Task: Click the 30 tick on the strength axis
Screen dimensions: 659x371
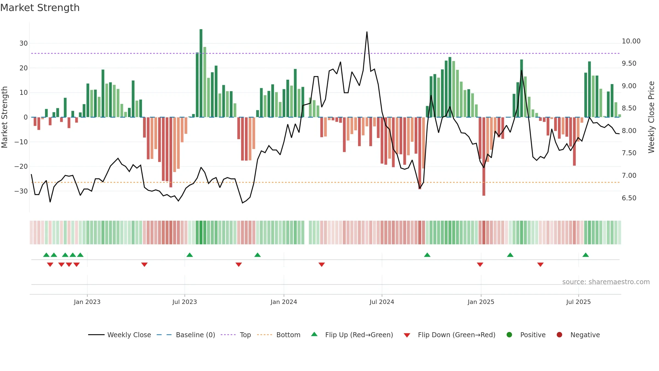Action: click(24, 43)
